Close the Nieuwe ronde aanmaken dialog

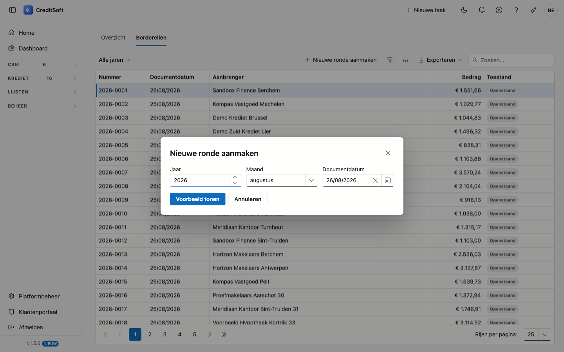[x=388, y=153]
